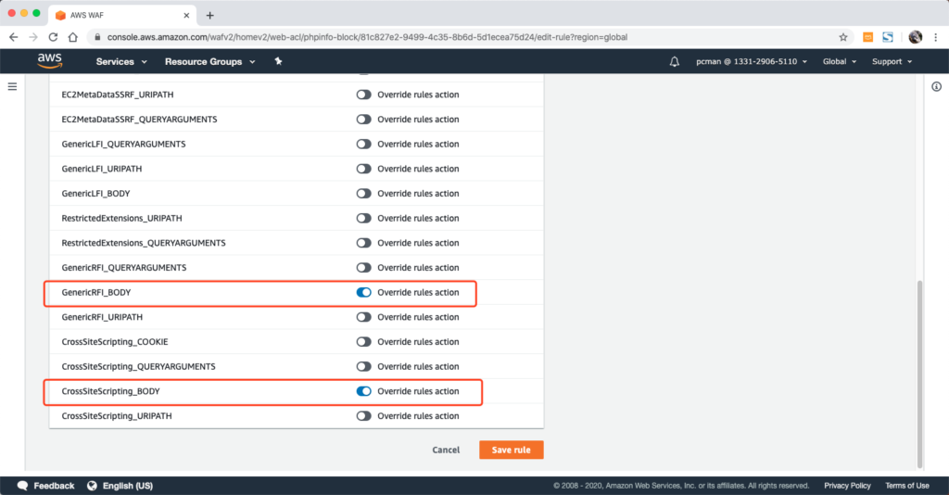Reload the page in browser
Screen dimensions: 949x495
53,37
